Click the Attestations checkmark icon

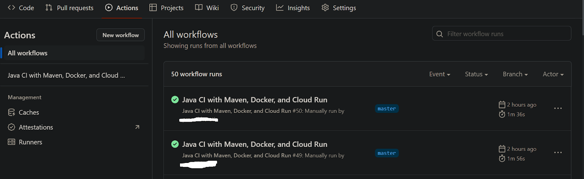(12, 127)
